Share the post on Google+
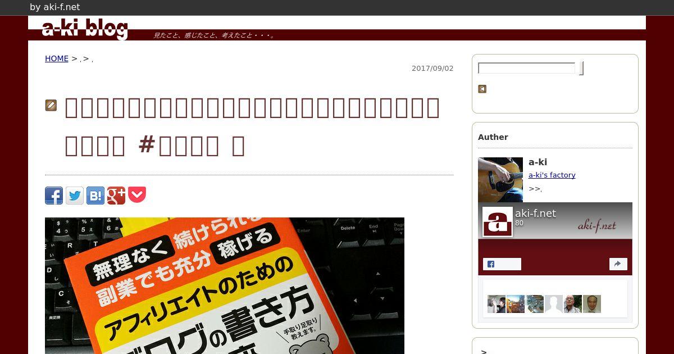674x354 pixels. 116,196
